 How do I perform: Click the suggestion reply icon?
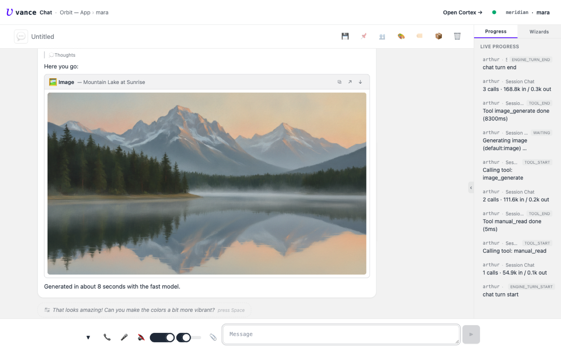[47, 310]
